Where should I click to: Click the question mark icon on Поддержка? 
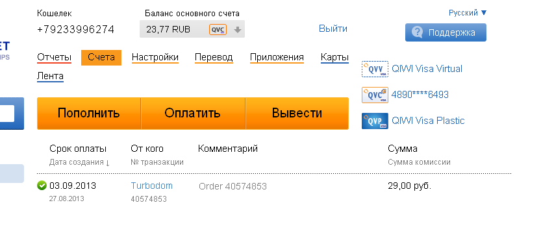417,32
